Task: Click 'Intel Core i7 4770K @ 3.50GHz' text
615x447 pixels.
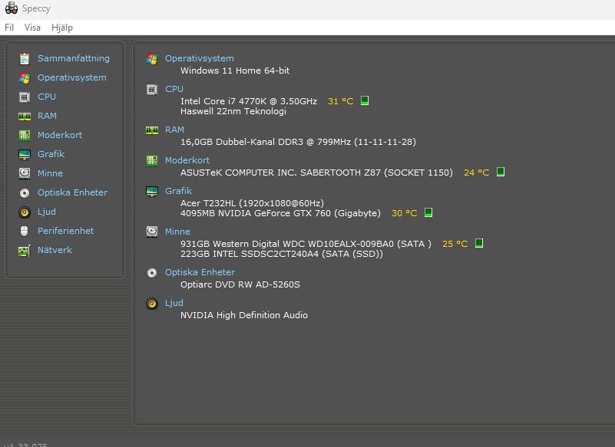Action: (x=249, y=101)
